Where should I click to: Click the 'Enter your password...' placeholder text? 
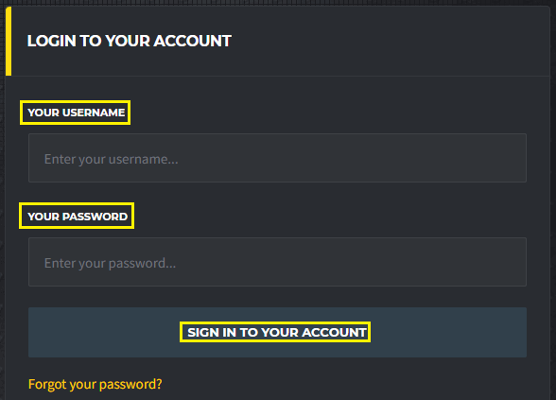pos(110,263)
